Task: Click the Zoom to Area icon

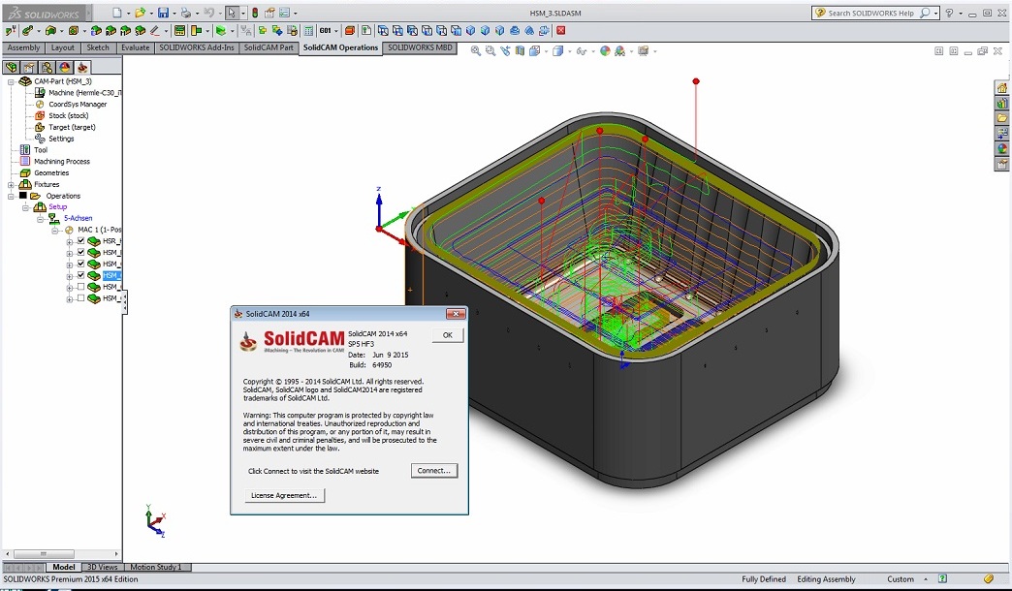Action: 490,51
